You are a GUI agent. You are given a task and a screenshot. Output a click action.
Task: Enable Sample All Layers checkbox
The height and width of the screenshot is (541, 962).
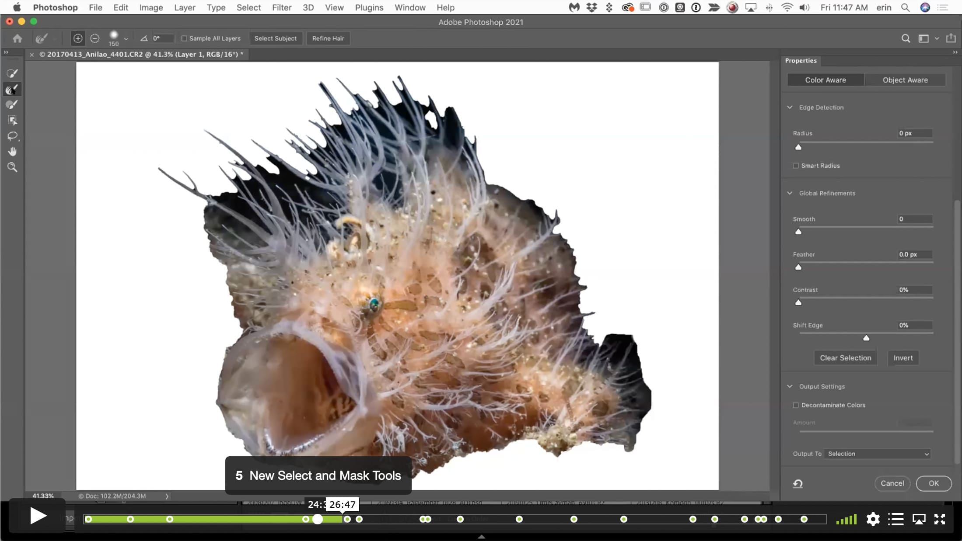[x=184, y=38]
